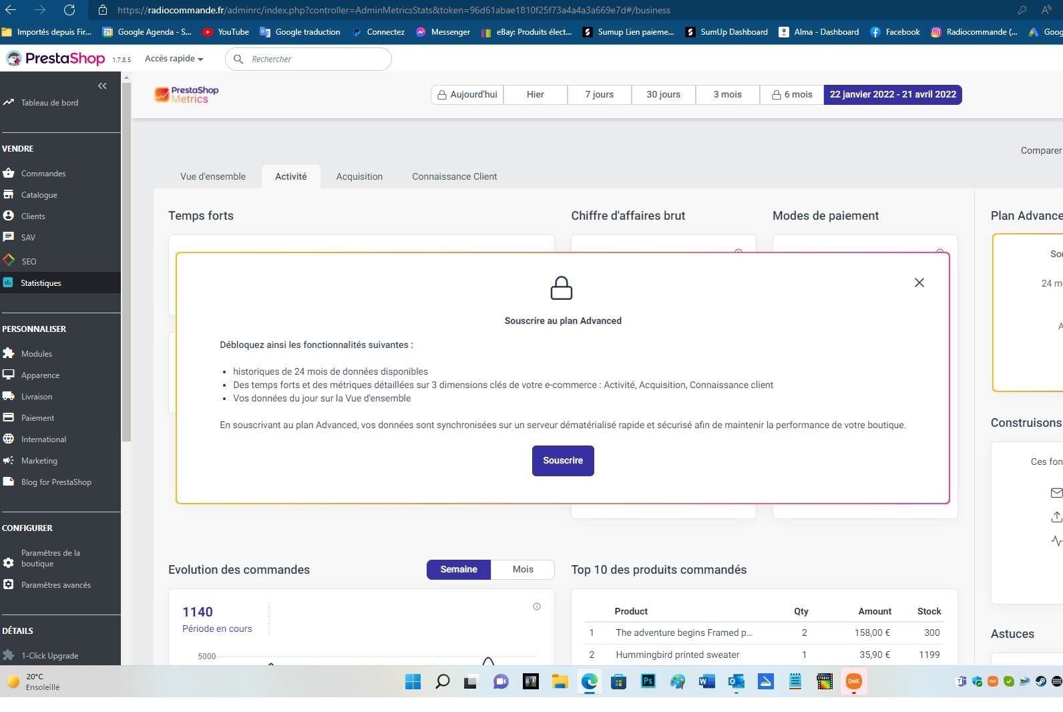This screenshot has width=1063, height=712.
Task: Collapse the sidebar with the double-chevron icon
Action: 102,85
